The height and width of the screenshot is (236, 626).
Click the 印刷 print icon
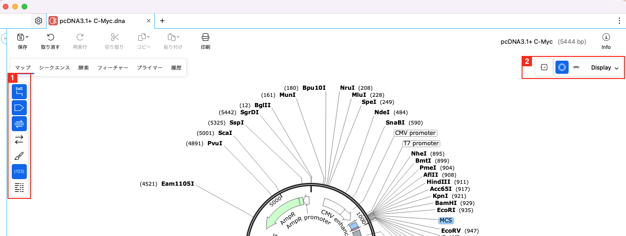coord(206,41)
